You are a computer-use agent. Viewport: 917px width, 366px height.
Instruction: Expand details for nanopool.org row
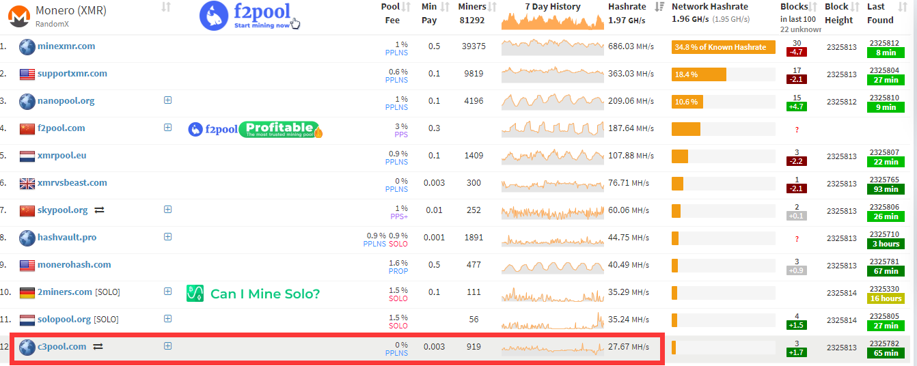pyautogui.click(x=168, y=100)
